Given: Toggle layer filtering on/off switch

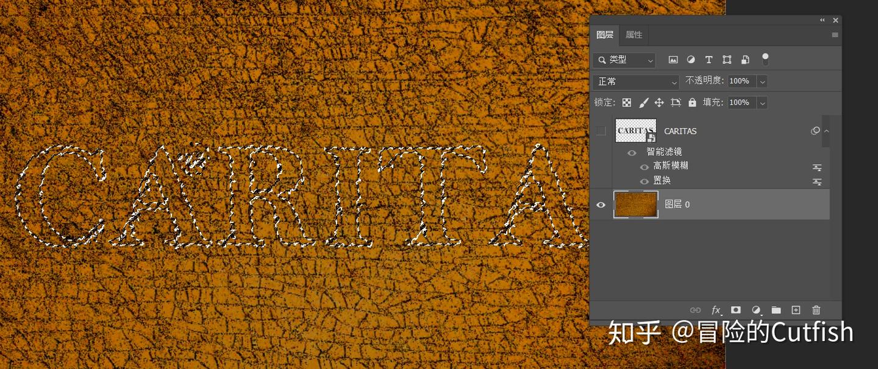Looking at the screenshot, I should [x=765, y=59].
